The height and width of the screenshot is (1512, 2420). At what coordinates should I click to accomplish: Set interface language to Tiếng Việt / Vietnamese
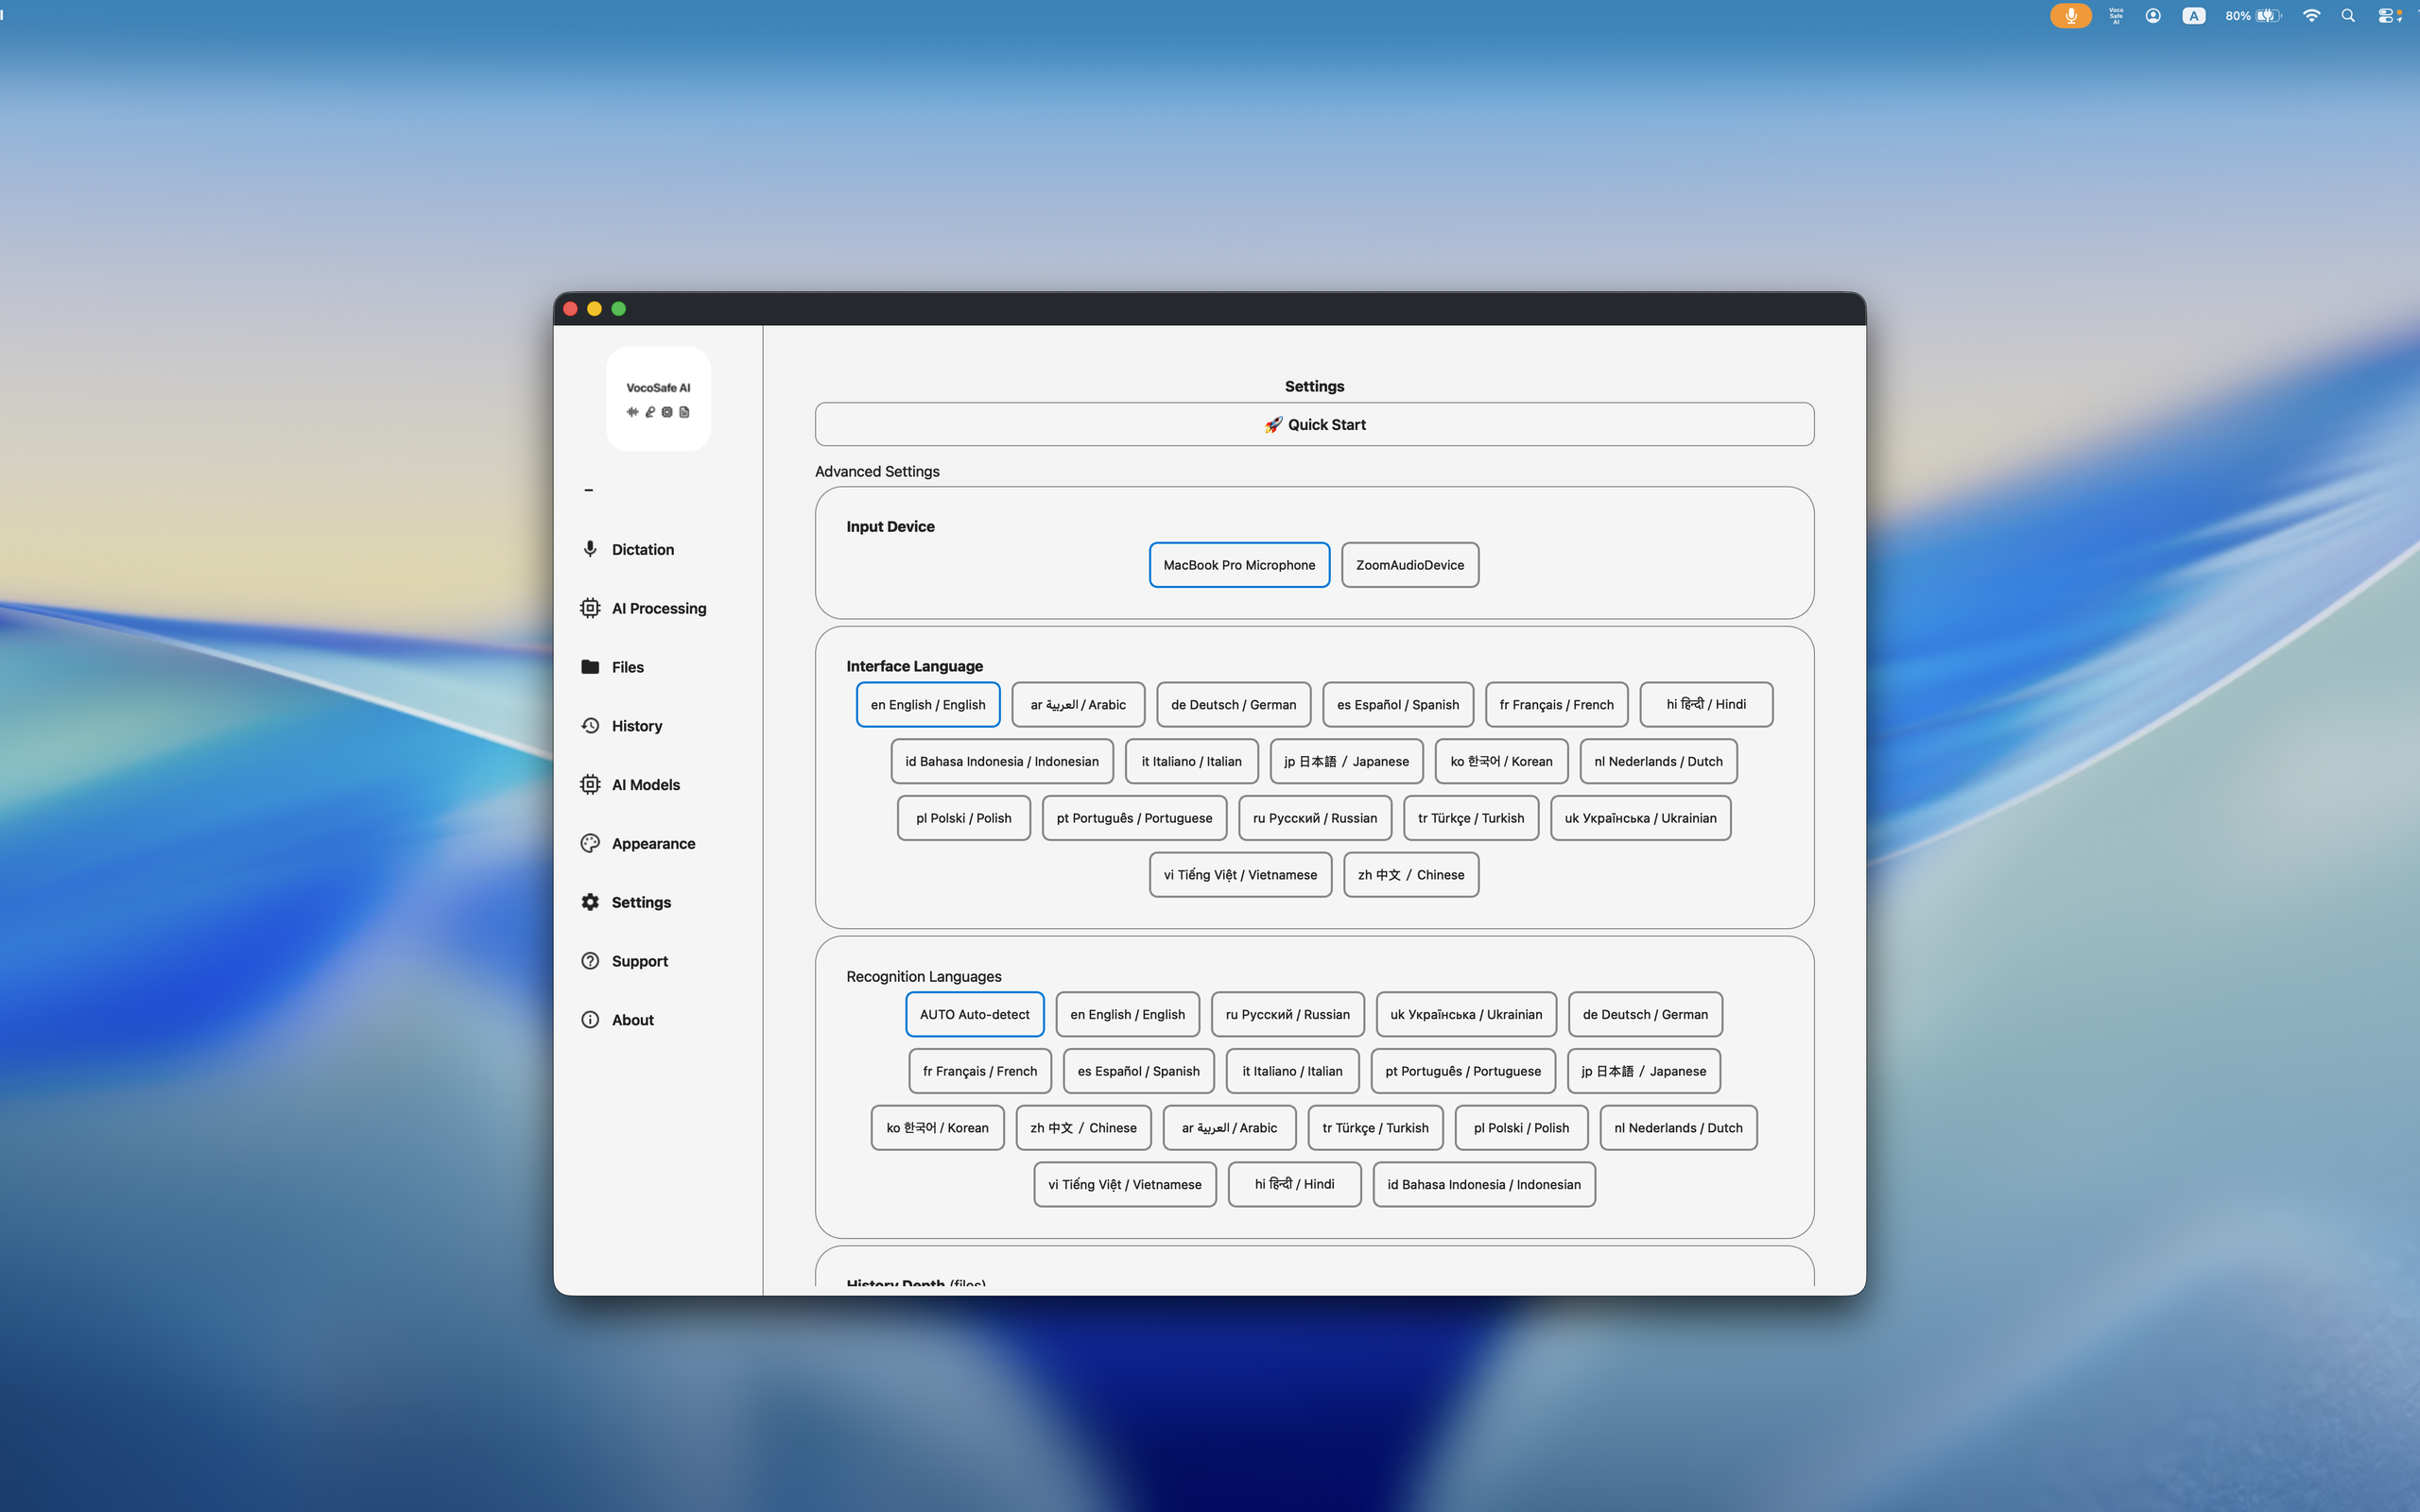tap(1240, 875)
